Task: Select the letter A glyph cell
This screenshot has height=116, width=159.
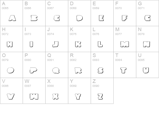Action: click(x=11, y=13)
